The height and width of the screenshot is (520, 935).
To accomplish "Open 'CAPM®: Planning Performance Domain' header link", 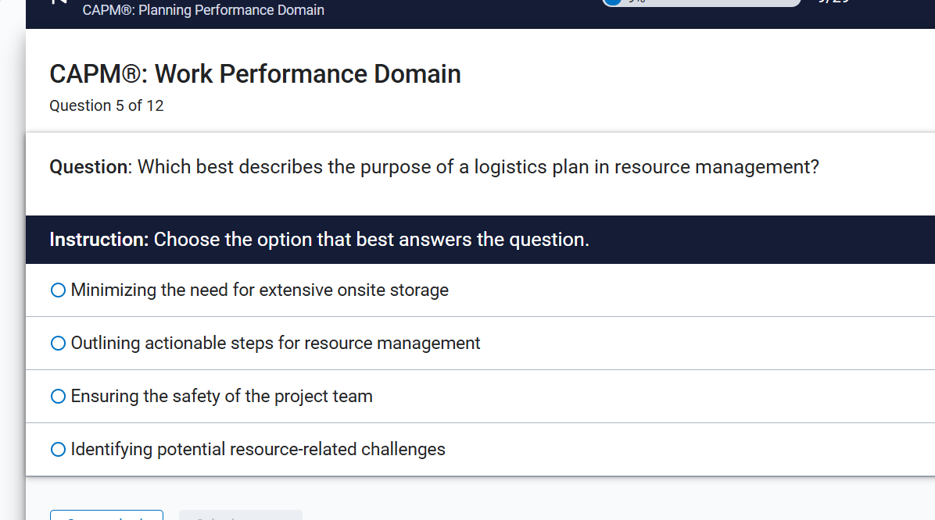I will tap(203, 10).
